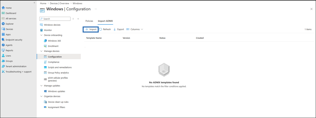
Task: Click the Devices icon in main navigation
Action: point(3,29)
